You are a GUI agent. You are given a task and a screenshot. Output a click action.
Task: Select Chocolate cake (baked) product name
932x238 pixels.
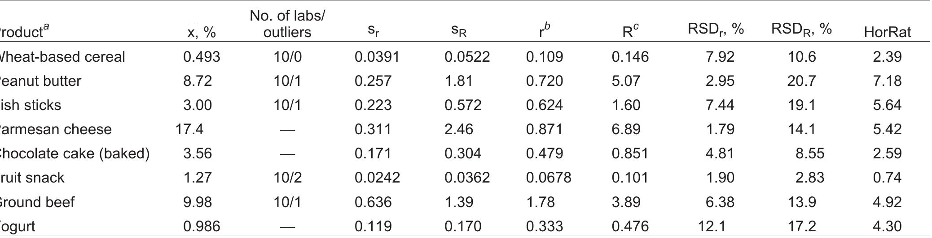tap(75, 153)
